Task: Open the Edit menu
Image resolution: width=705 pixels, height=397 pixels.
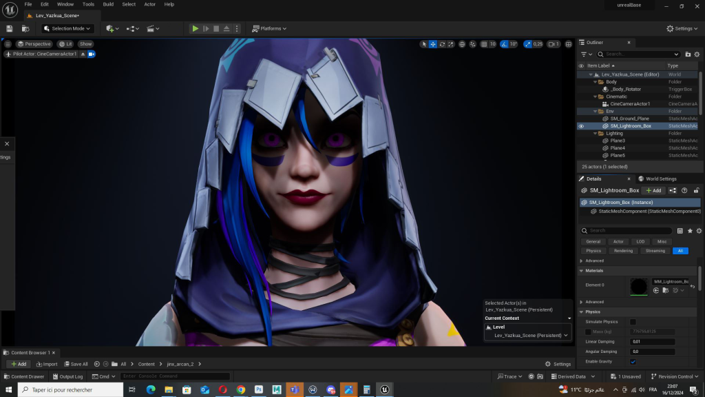Action: point(45,5)
